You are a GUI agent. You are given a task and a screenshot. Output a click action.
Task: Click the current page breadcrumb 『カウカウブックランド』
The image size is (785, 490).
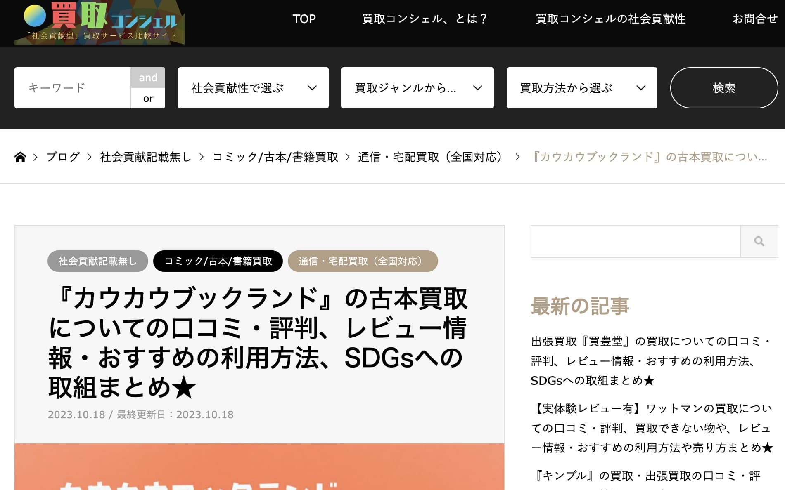tap(648, 157)
